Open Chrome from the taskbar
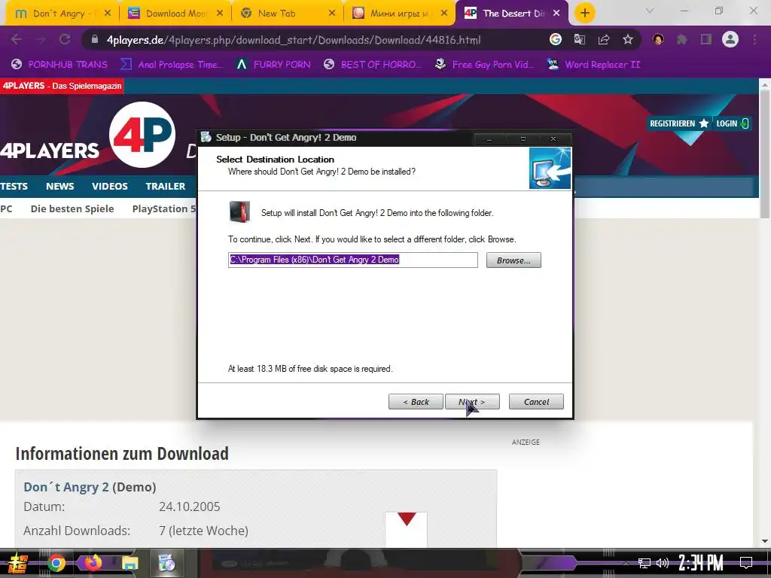 coord(56,563)
